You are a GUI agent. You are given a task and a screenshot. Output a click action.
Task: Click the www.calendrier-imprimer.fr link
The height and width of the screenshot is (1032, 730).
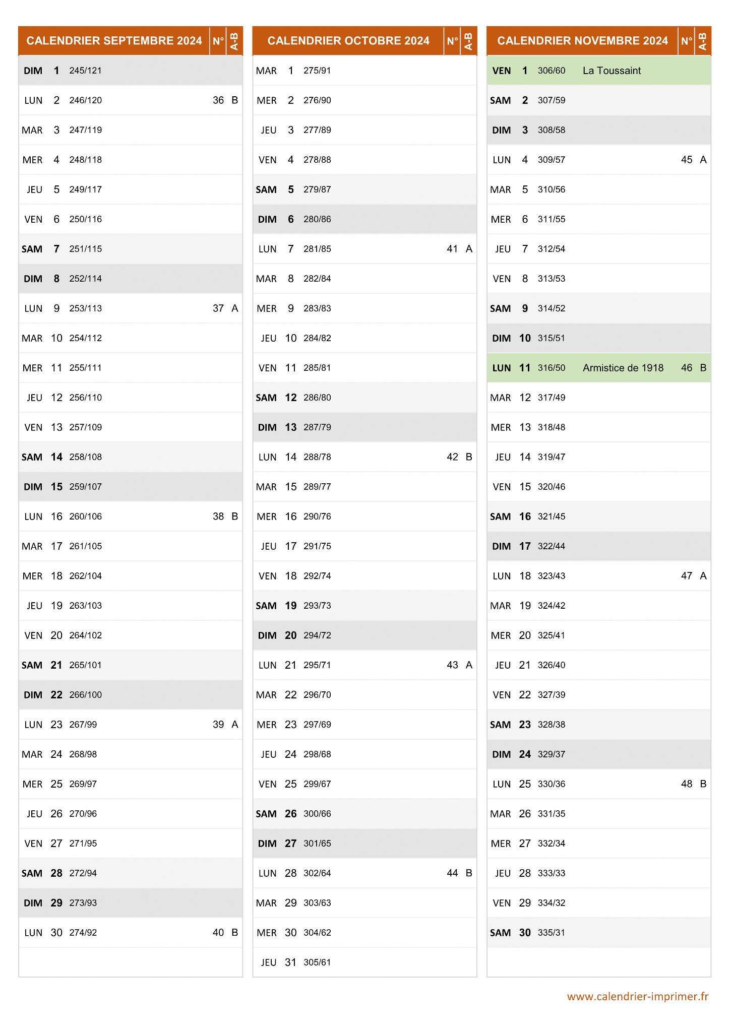point(638,996)
